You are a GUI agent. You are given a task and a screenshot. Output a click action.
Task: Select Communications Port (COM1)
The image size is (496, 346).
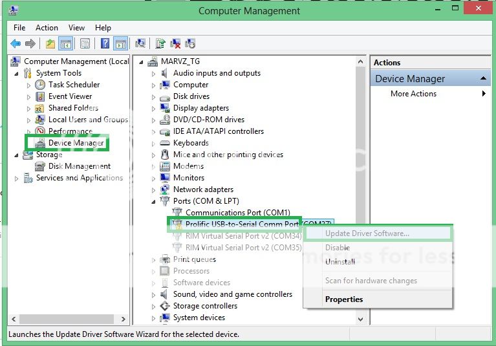pyautogui.click(x=238, y=213)
